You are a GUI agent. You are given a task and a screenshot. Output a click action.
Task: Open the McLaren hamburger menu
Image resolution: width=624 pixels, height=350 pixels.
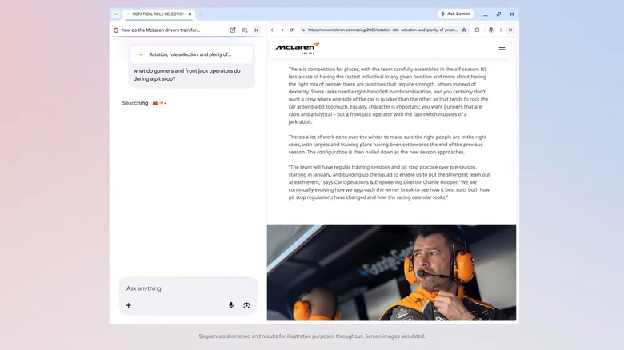coord(502,49)
